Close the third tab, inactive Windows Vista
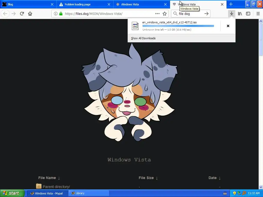The width and height of the screenshot is (263, 197). (165, 4)
